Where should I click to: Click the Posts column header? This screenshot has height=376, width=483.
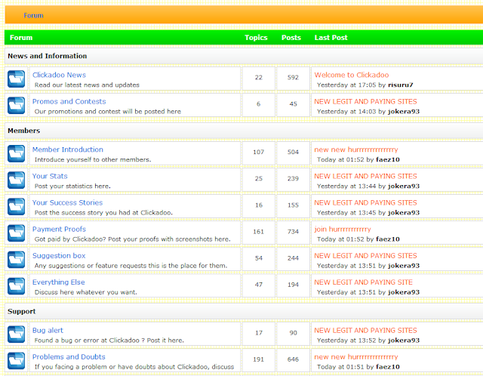pyautogui.click(x=291, y=38)
